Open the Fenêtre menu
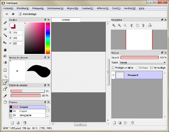169x132 pixels. pos(130,8)
